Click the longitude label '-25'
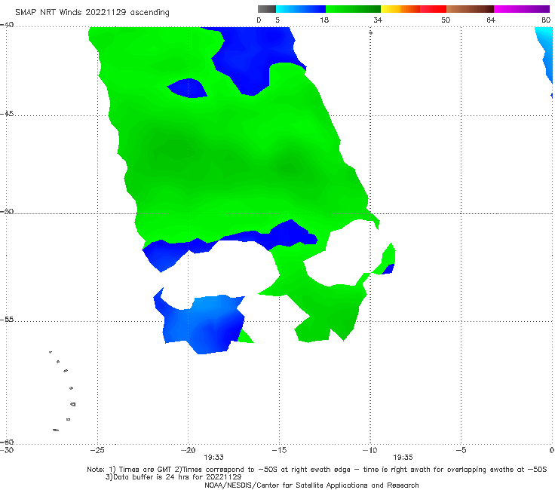The width and height of the screenshot is (558, 490). point(97,450)
